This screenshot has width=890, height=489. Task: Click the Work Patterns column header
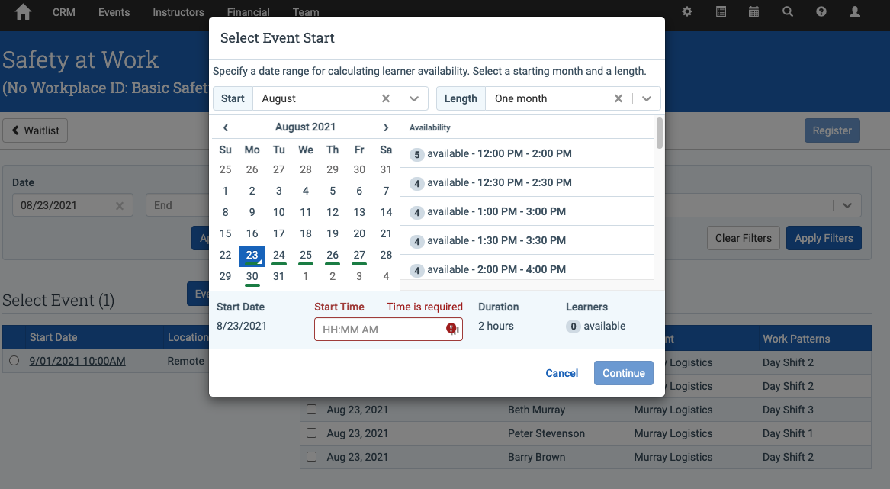[x=795, y=339]
